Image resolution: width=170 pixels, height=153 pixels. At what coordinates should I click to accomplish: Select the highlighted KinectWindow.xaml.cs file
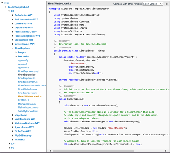tap(30, 97)
